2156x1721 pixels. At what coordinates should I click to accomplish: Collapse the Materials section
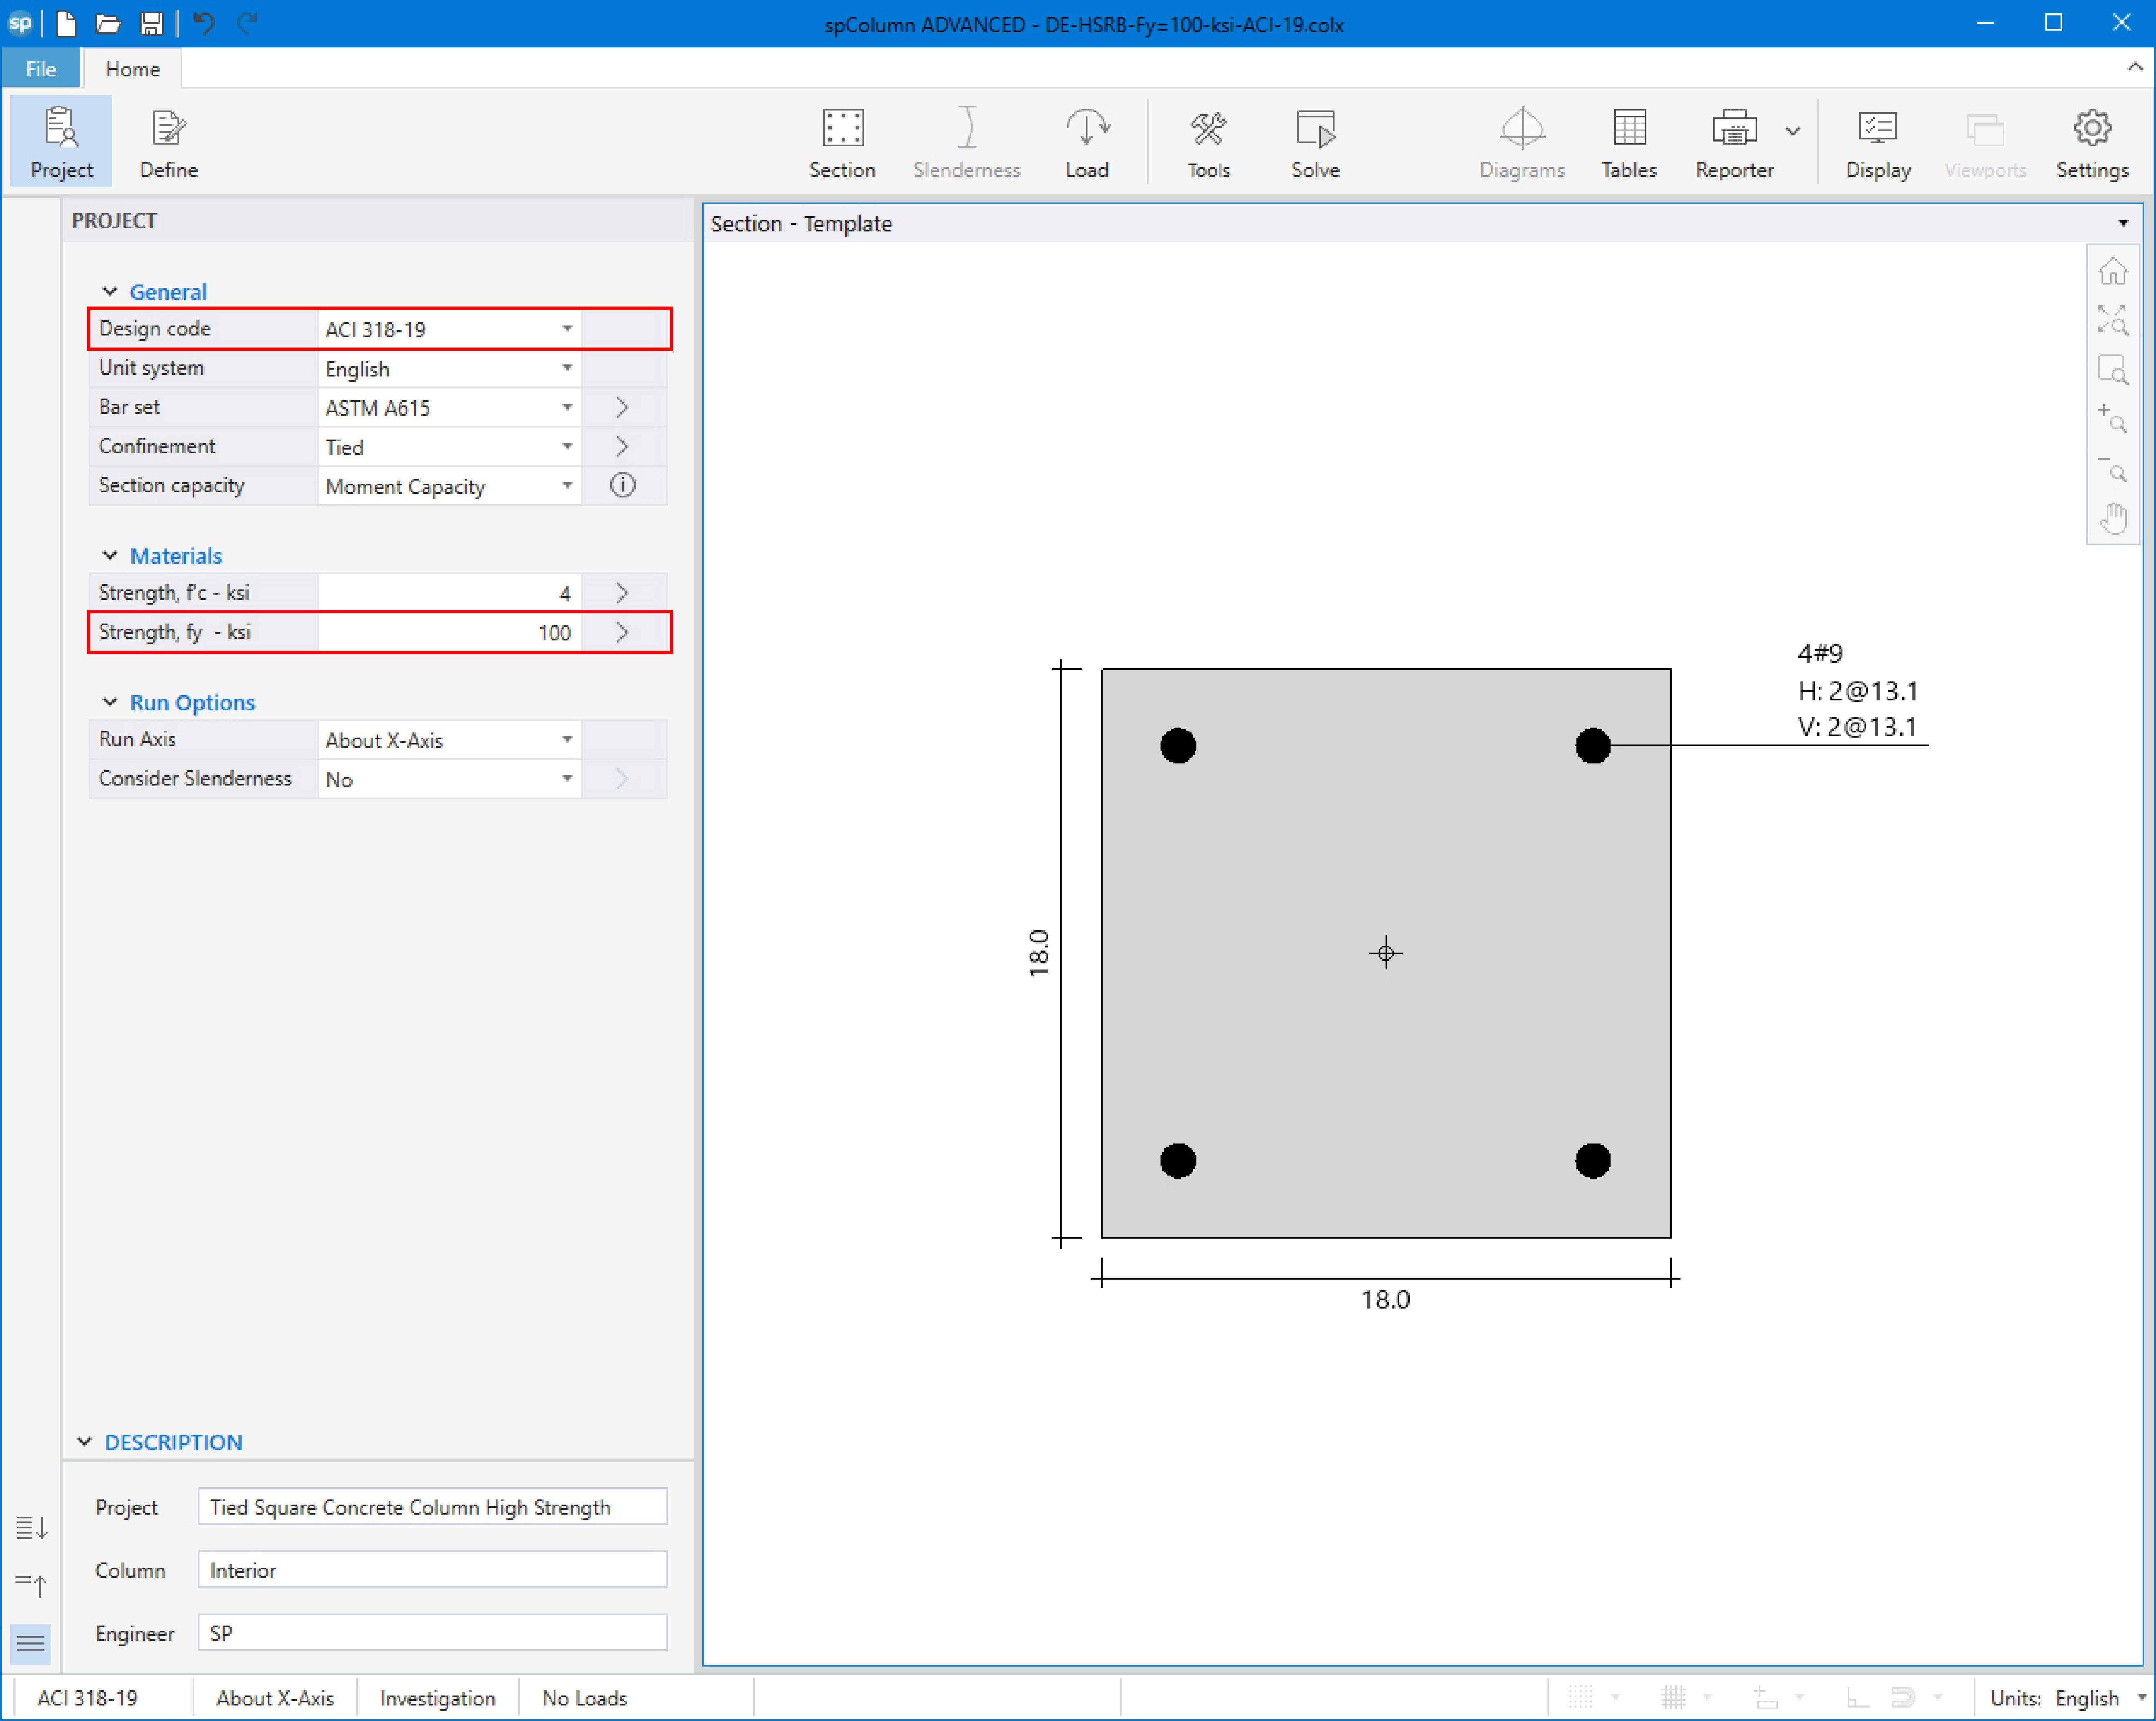(x=110, y=556)
